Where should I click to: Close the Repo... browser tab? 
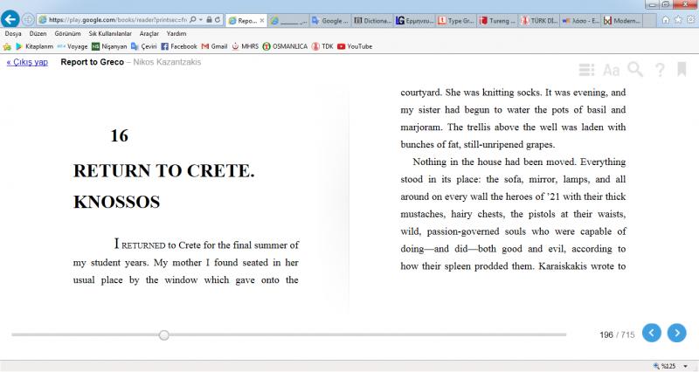[x=262, y=20]
